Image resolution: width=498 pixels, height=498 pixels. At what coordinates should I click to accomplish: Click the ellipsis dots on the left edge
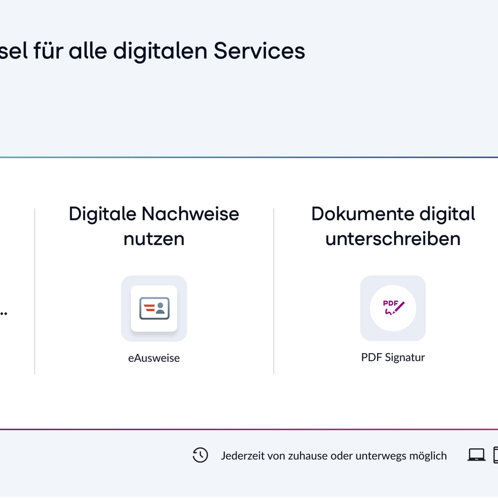4,313
